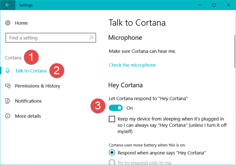Click the Permissions & History icon

coord(8,86)
